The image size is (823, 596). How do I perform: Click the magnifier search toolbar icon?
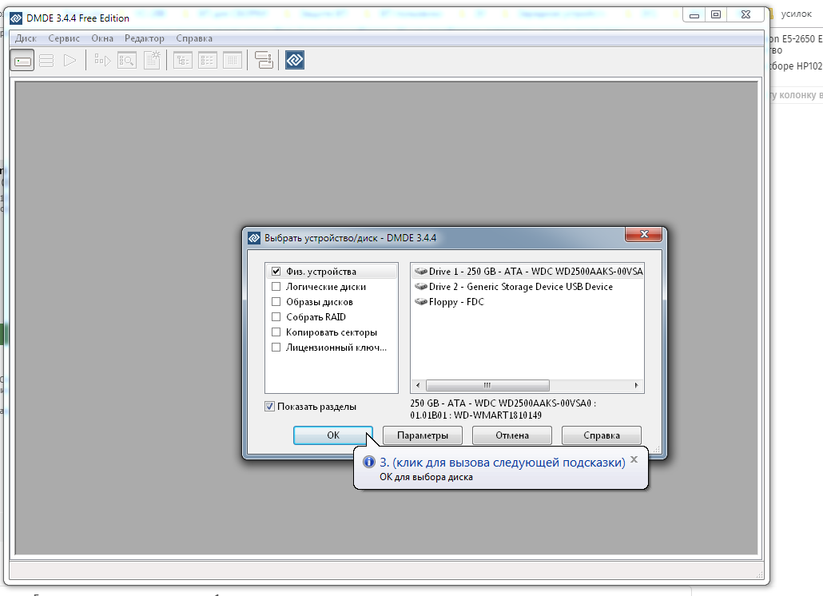(x=126, y=60)
